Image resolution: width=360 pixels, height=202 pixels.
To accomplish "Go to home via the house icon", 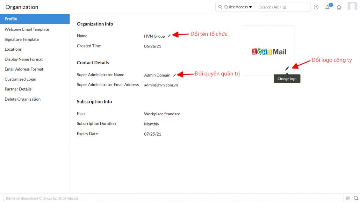I will (339, 7).
